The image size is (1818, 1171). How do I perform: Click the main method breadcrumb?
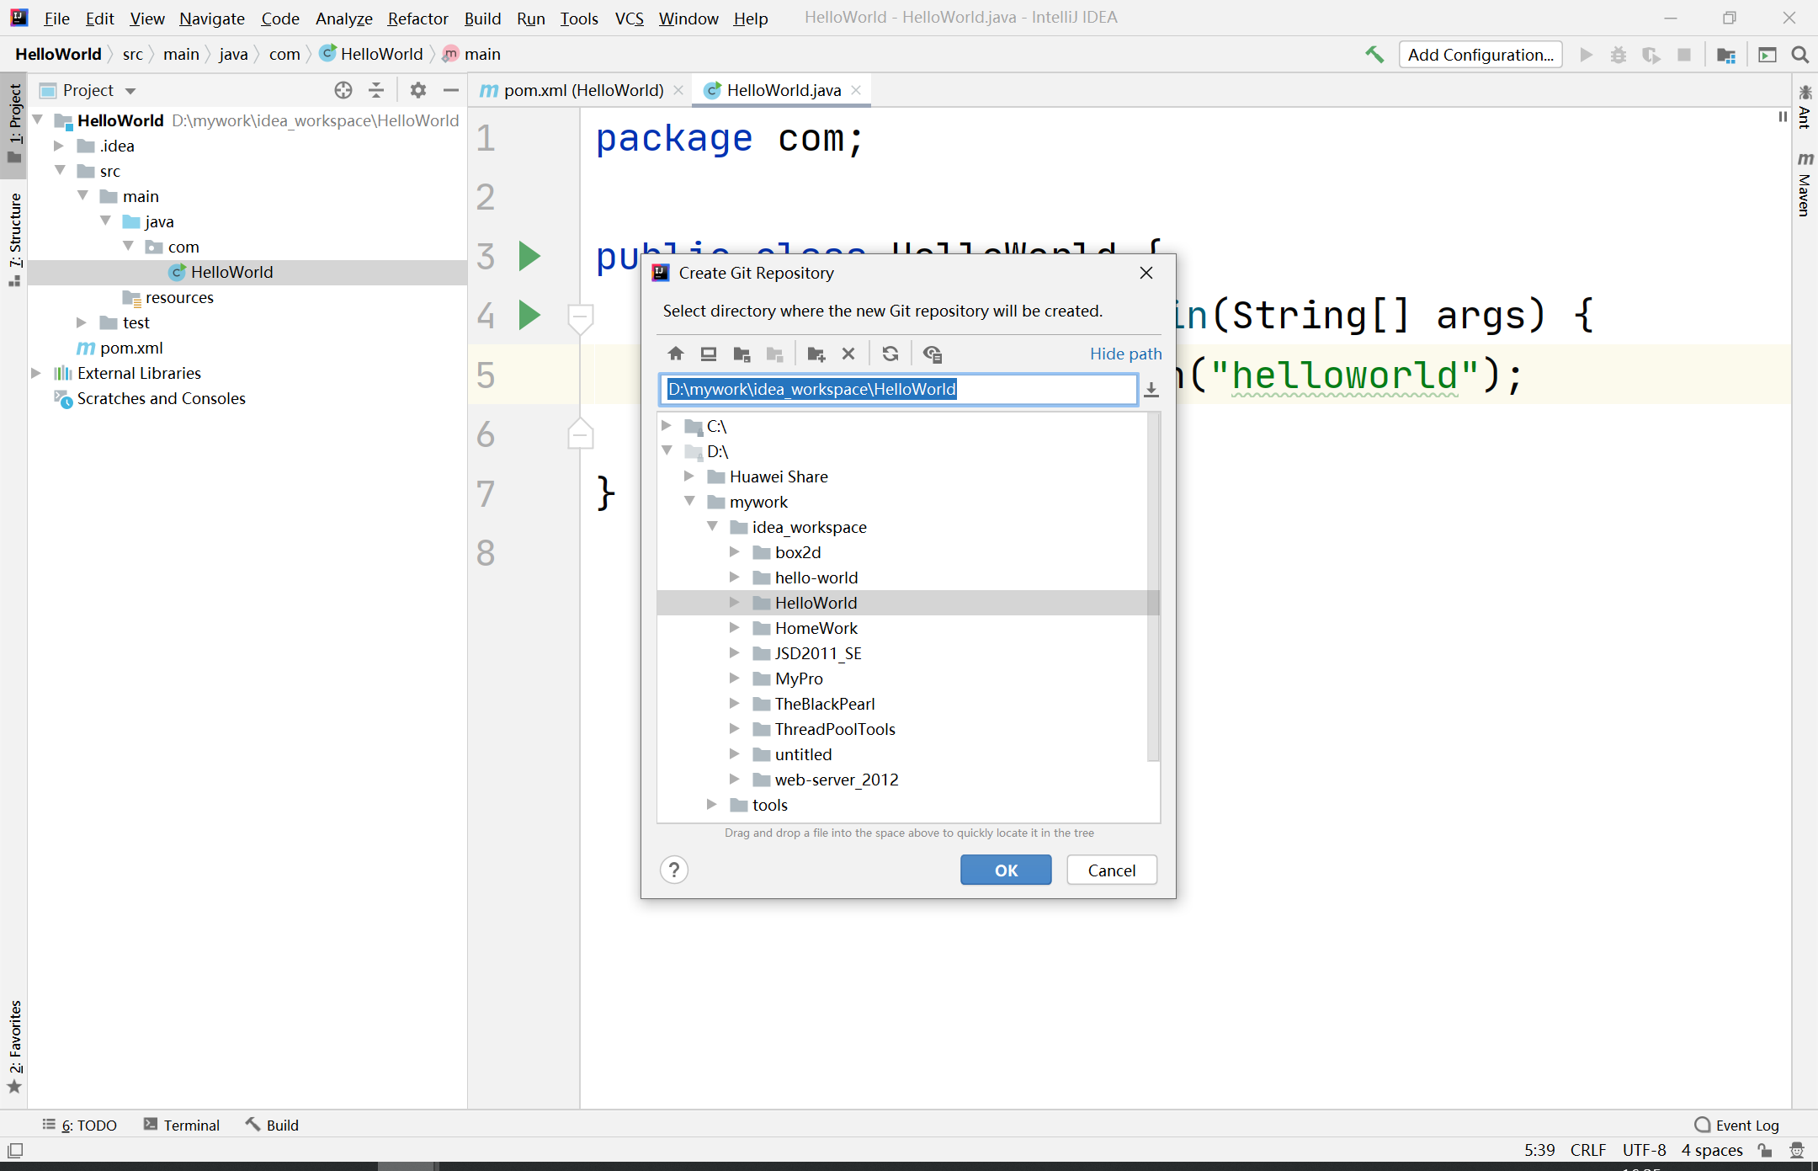(471, 55)
